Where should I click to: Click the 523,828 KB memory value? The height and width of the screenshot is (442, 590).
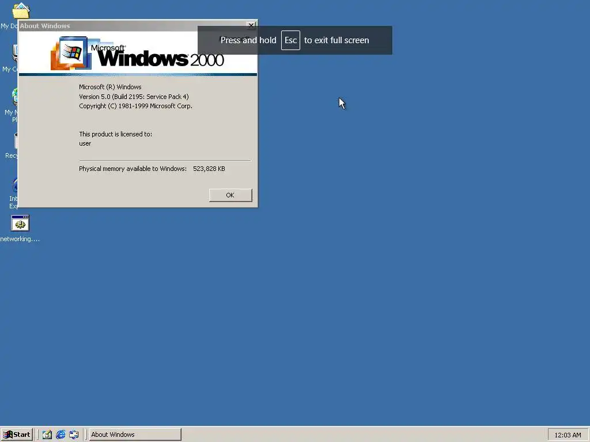pos(209,169)
